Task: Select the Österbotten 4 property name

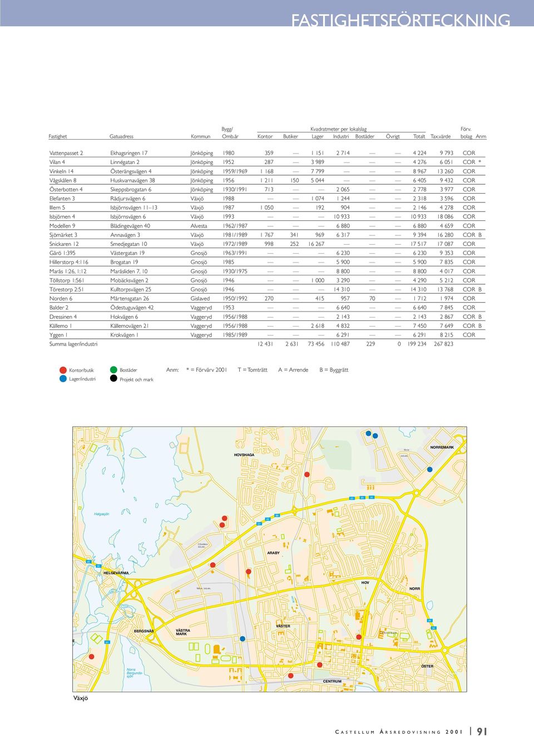Action: (x=66, y=189)
